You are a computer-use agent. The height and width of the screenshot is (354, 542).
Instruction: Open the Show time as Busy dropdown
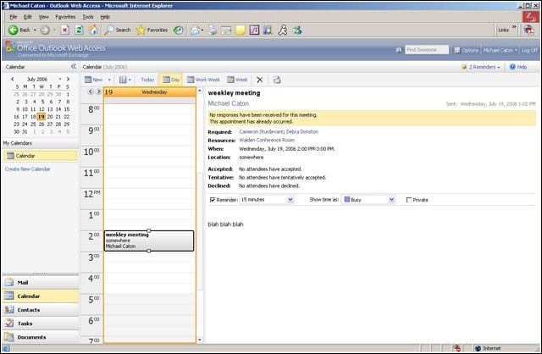391,200
